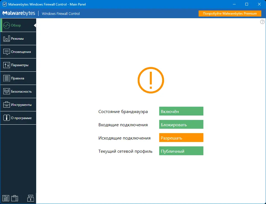Show the О программе about section
This screenshot has height=204, width=266.
[x=18, y=118]
